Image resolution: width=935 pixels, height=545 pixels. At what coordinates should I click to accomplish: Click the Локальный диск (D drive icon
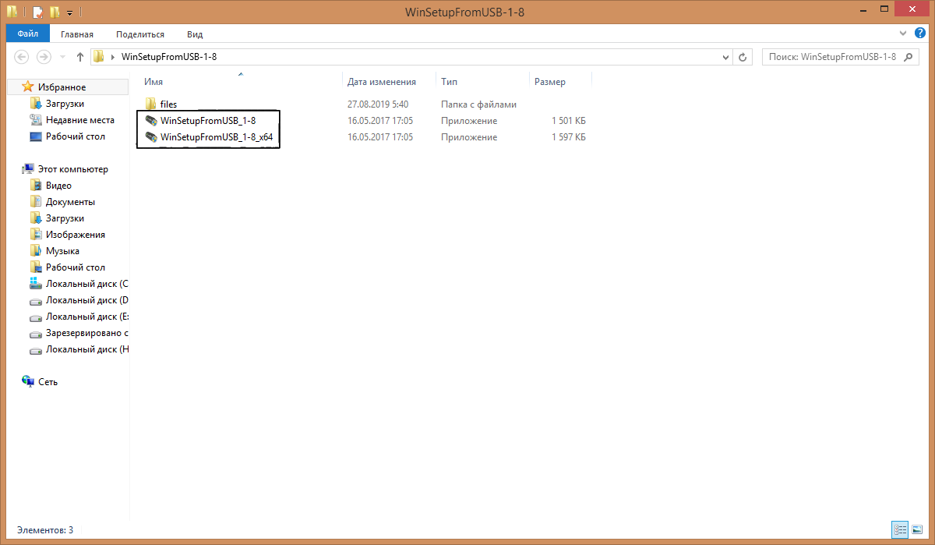(x=35, y=300)
